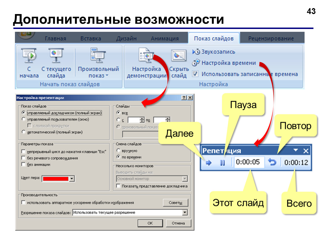
Task: Select управляемый докладчиком (полный экран) radio
Action: click(x=24, y=112)
